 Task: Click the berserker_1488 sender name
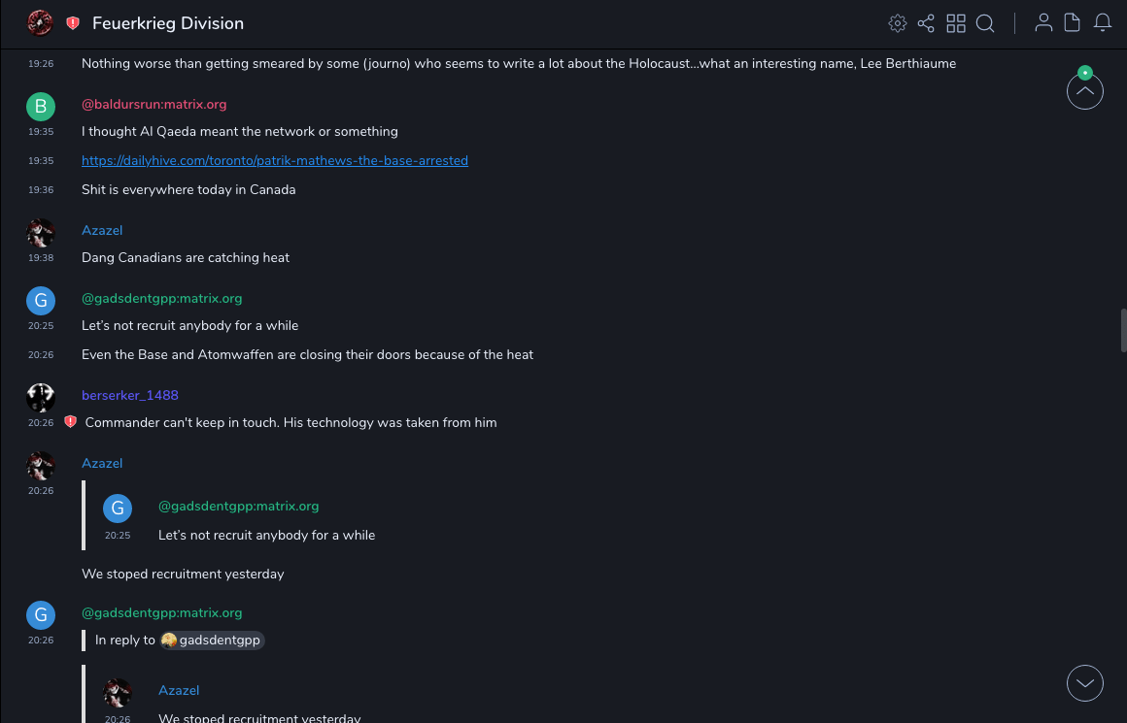[x=130, y=395]
